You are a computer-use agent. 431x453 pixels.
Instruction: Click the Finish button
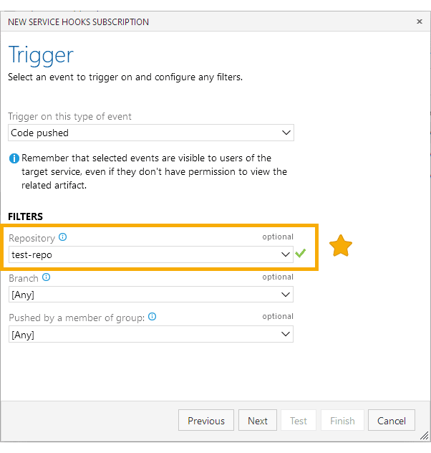(342, 420)
